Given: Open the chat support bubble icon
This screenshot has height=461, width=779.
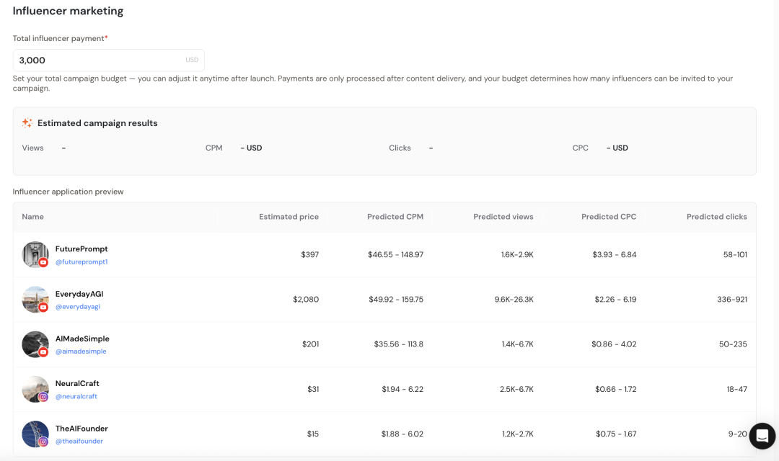Looking at the screenshot, I should (x=762, y=436).
